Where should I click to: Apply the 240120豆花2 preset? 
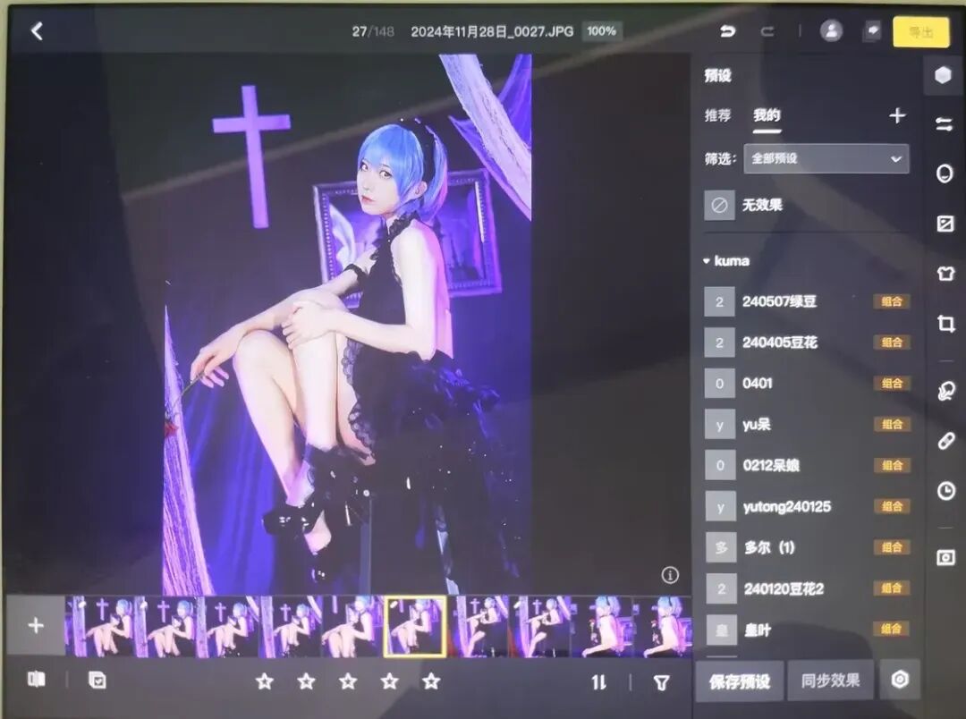click(808, 589)
